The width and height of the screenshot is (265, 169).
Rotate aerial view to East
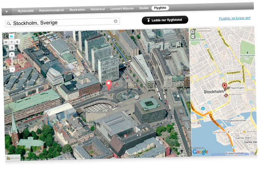point(17,41)
